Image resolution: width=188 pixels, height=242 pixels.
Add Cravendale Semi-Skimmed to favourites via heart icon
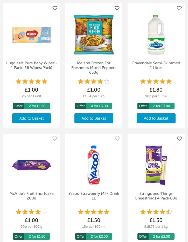[179, 8]
